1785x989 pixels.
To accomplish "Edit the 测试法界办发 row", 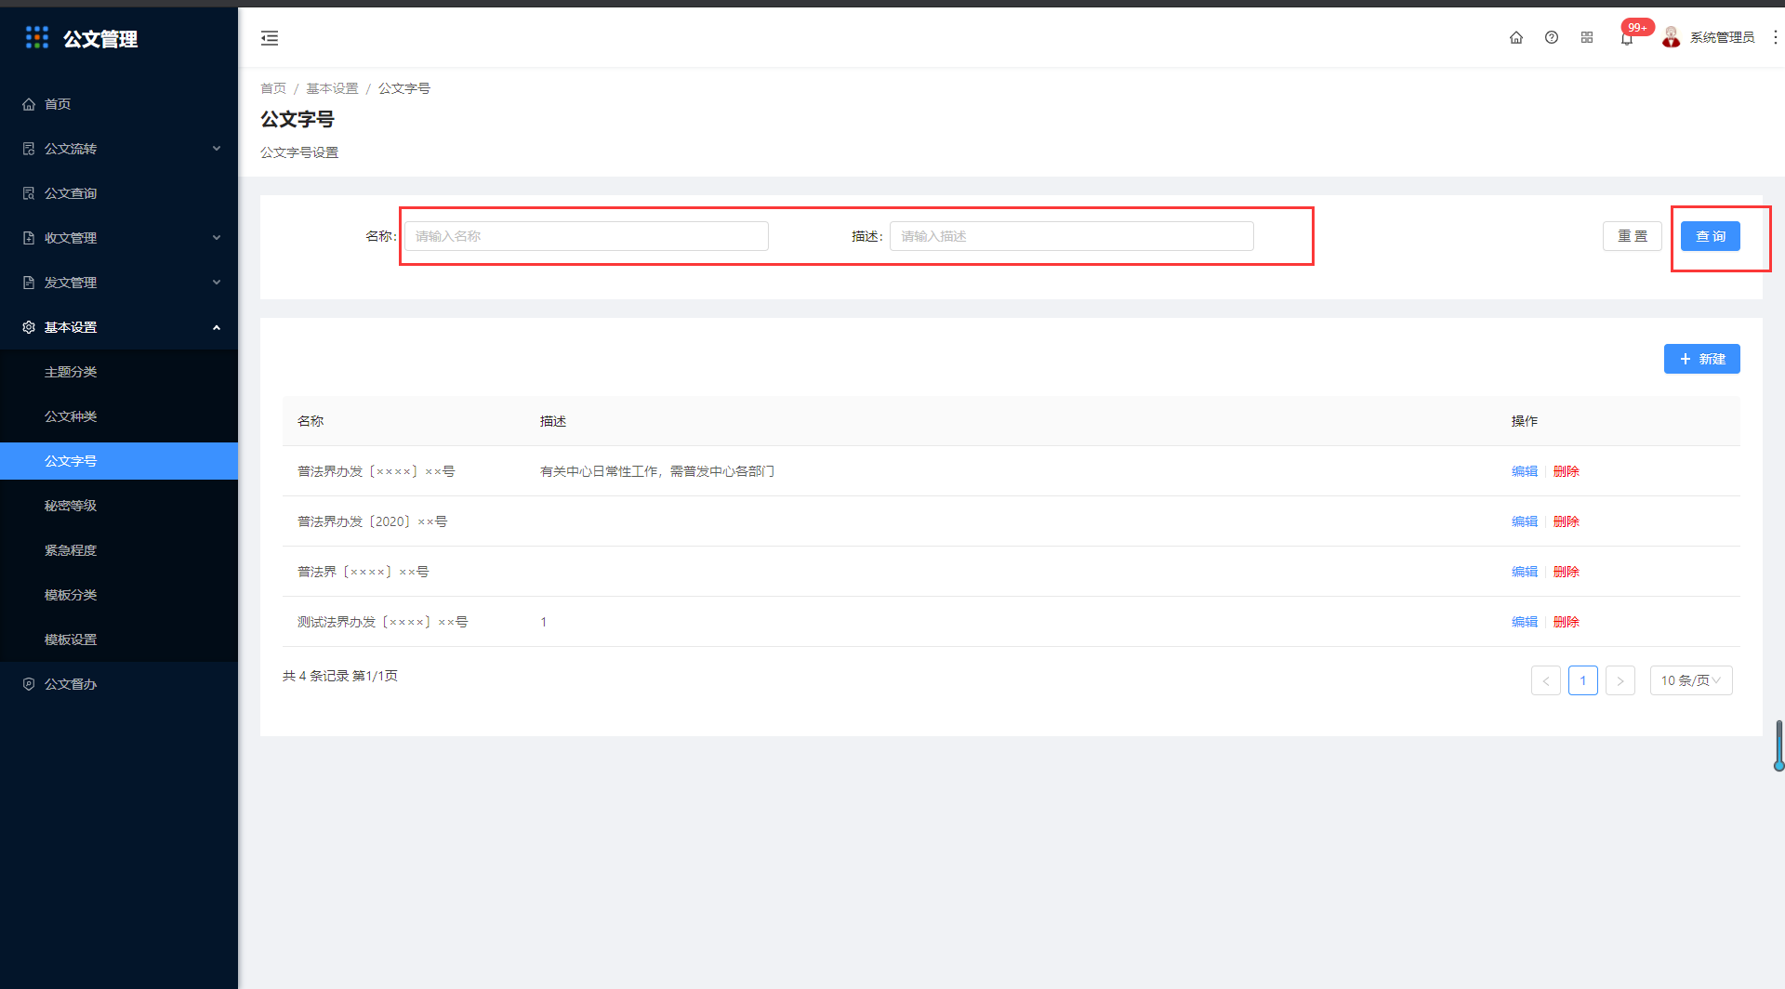I will click(1525, 622).
